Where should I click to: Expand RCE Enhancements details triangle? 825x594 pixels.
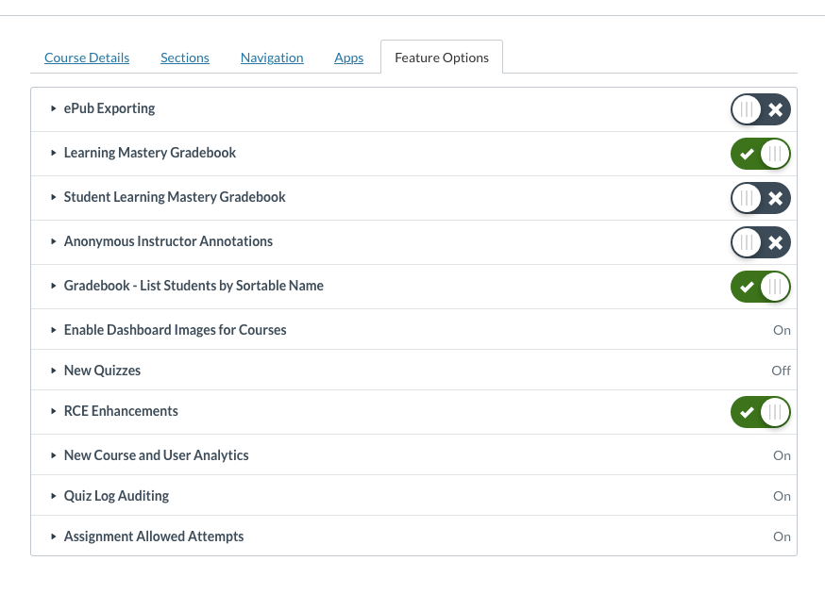[54, 411]
